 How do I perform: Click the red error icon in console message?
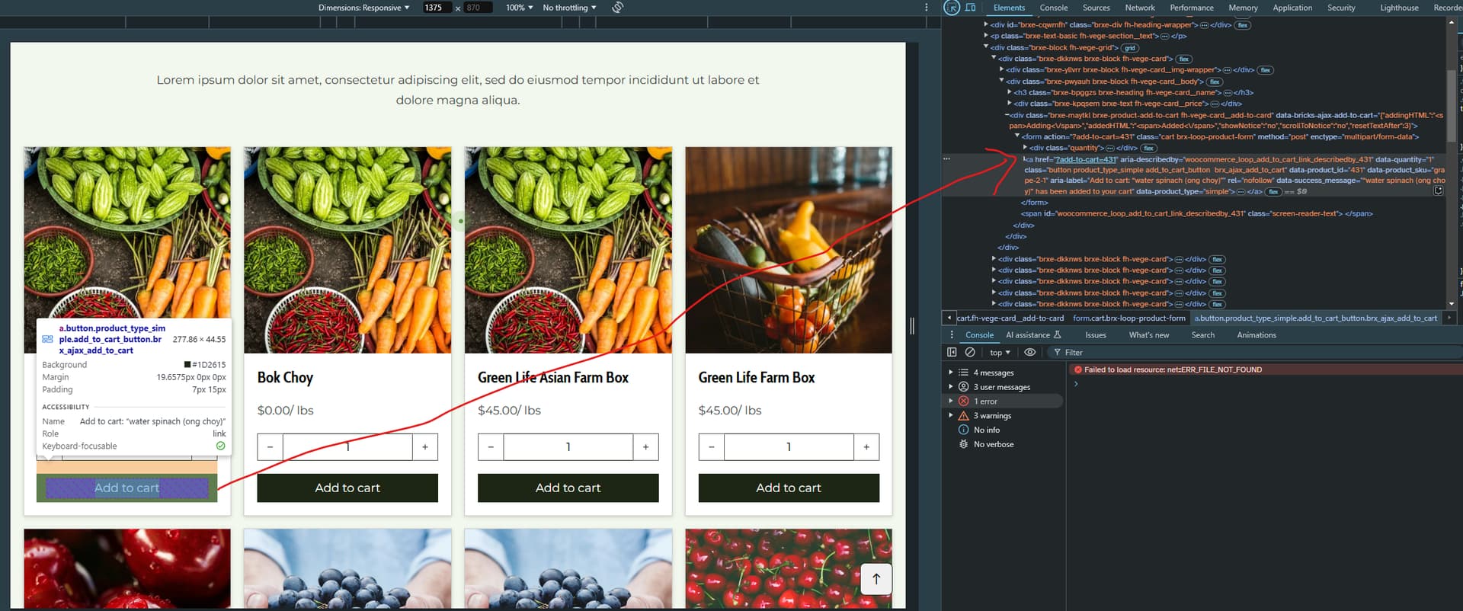point(1078,370)
